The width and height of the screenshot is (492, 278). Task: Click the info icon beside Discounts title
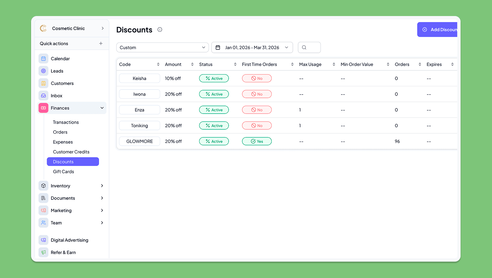tap(160, 30)
